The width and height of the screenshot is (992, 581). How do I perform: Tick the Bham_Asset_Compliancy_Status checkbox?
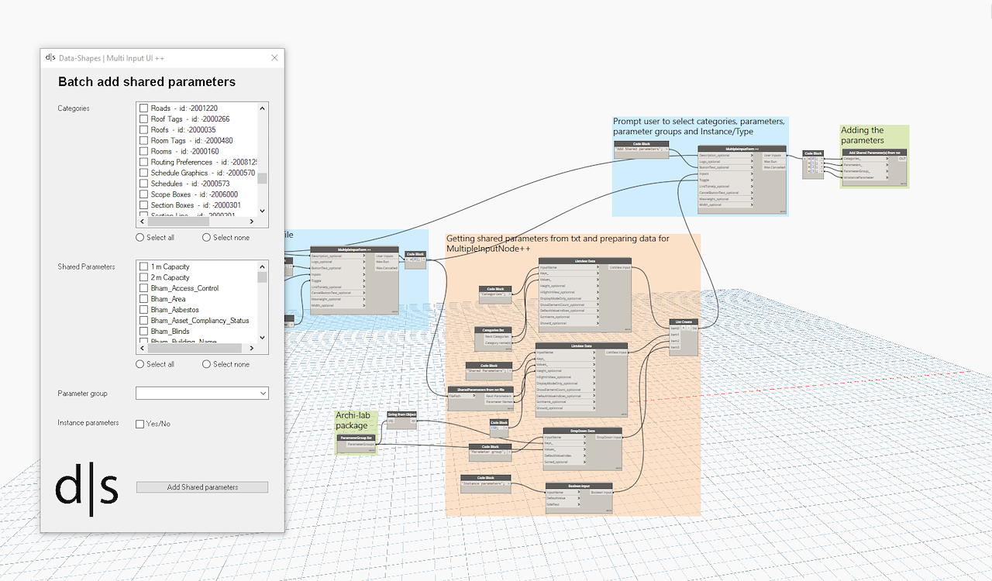(x=143, y=321)
